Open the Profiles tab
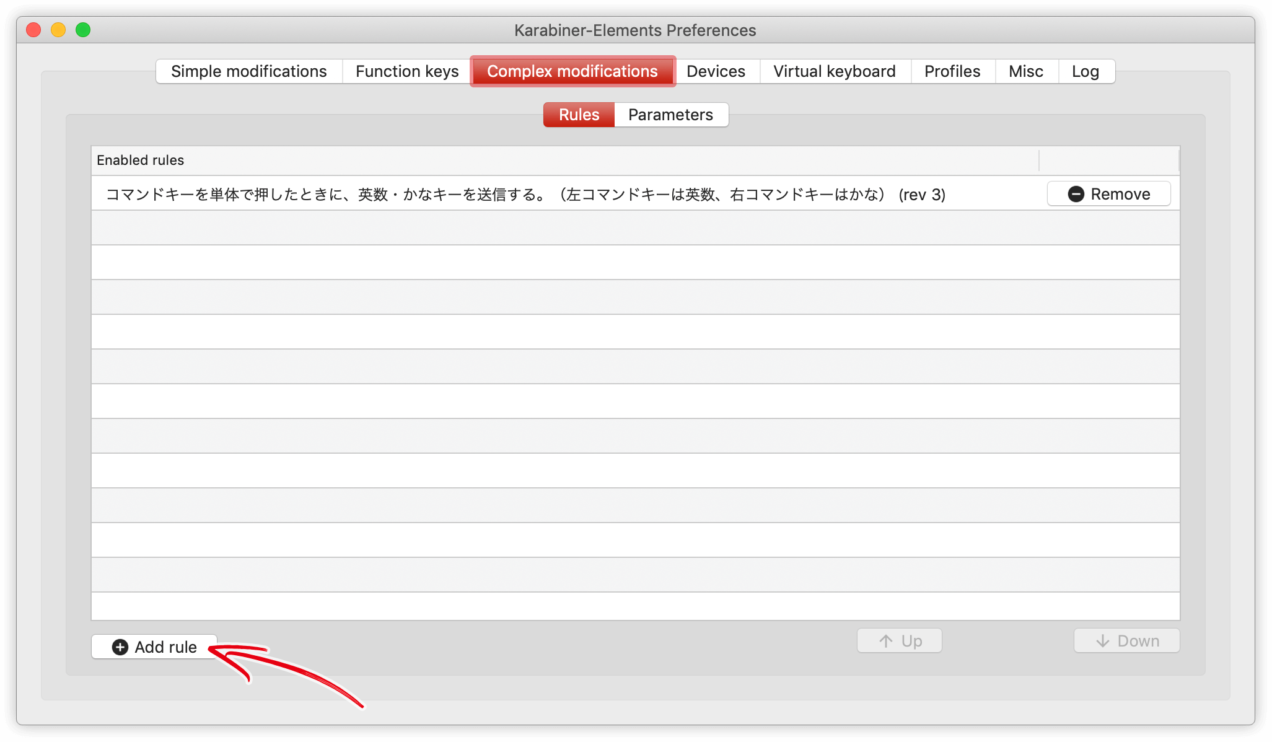Image resolution: width=1272 pixels, height=742 pixels. [x=952, y=71]
